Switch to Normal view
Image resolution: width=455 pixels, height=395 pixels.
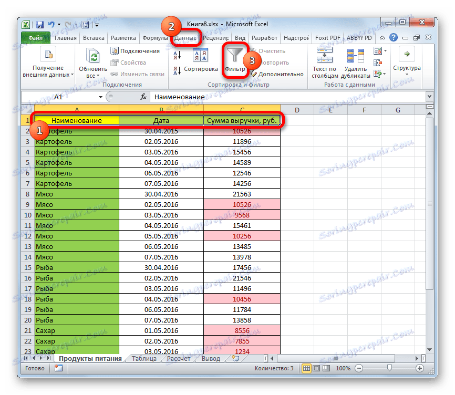click(x=306, y=368)
